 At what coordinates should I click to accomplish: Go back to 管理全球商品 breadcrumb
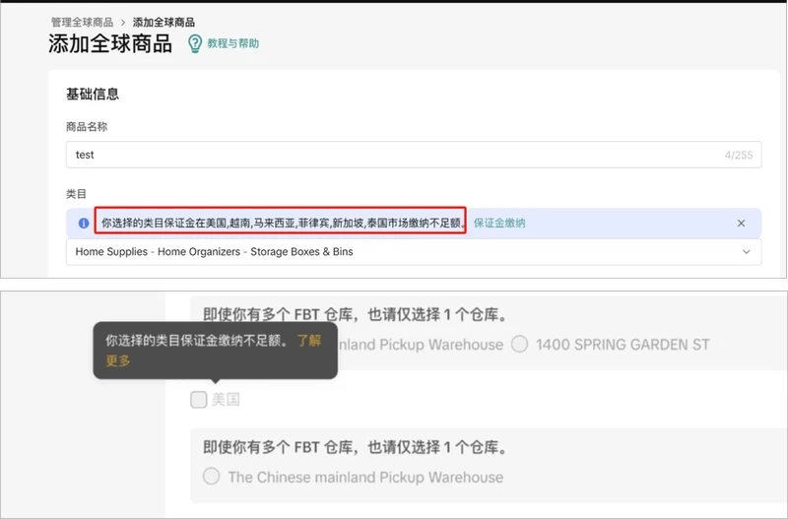[x=81, y=22]
